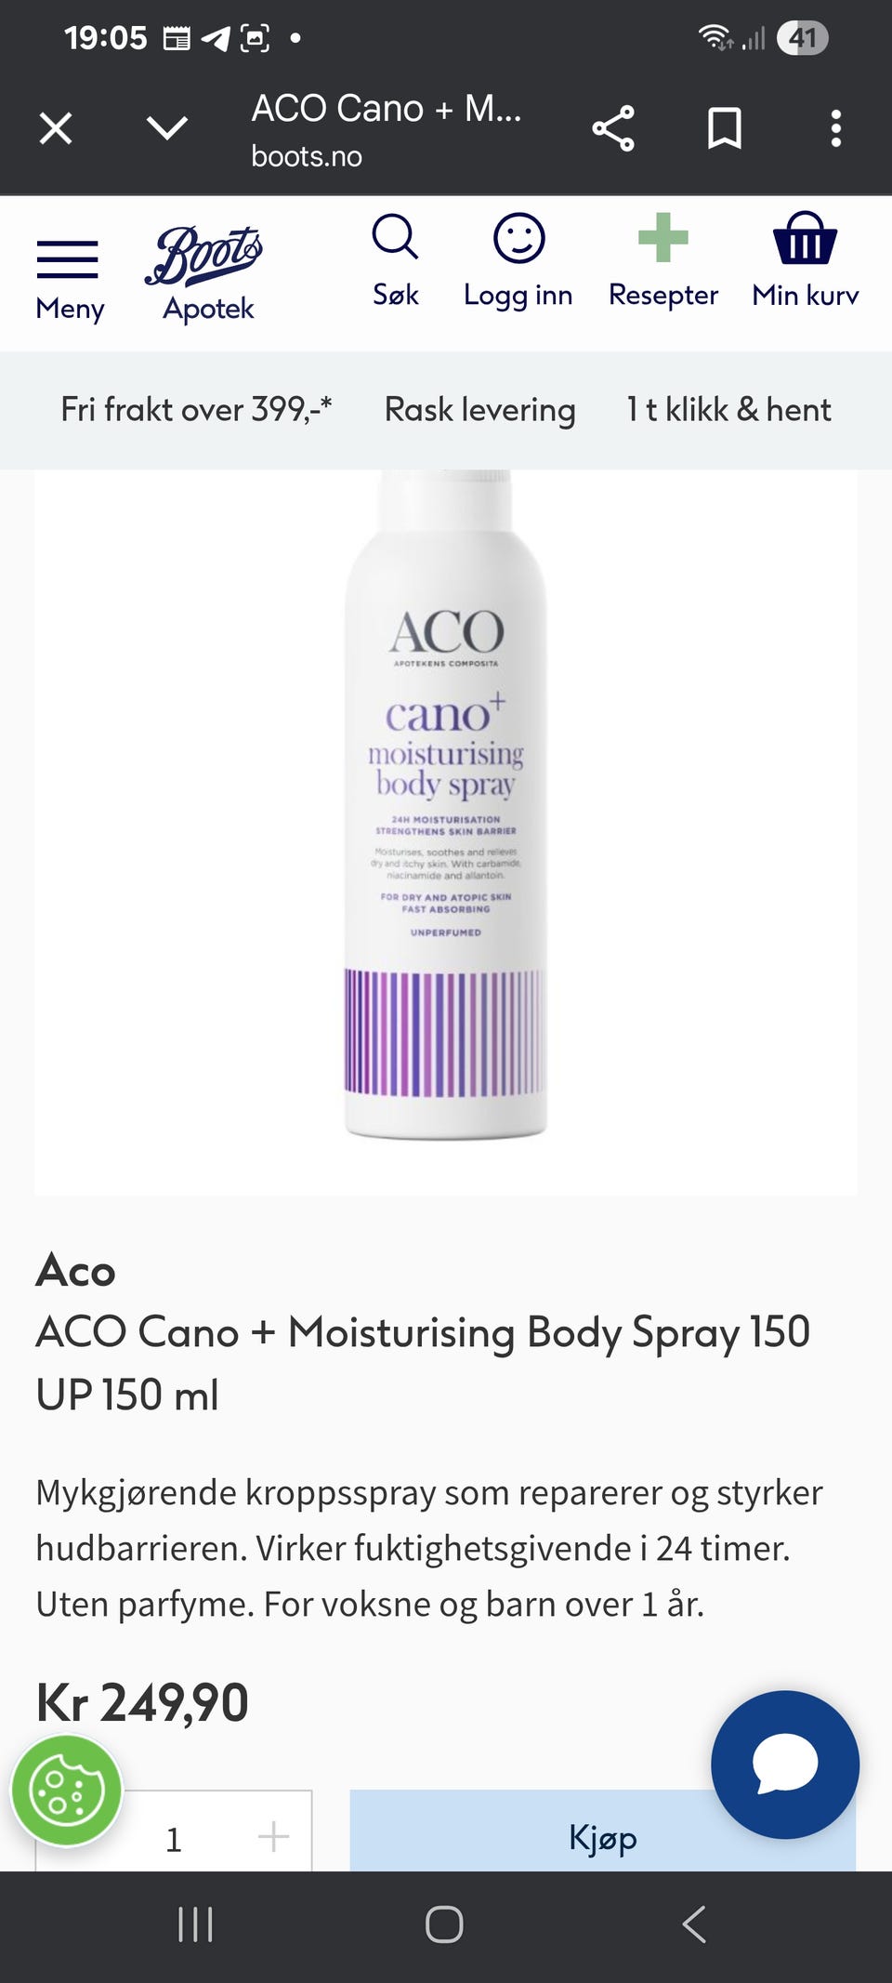Open Android recent apps button
The width and height of the screenshot is (892, 1983).
195,1924
